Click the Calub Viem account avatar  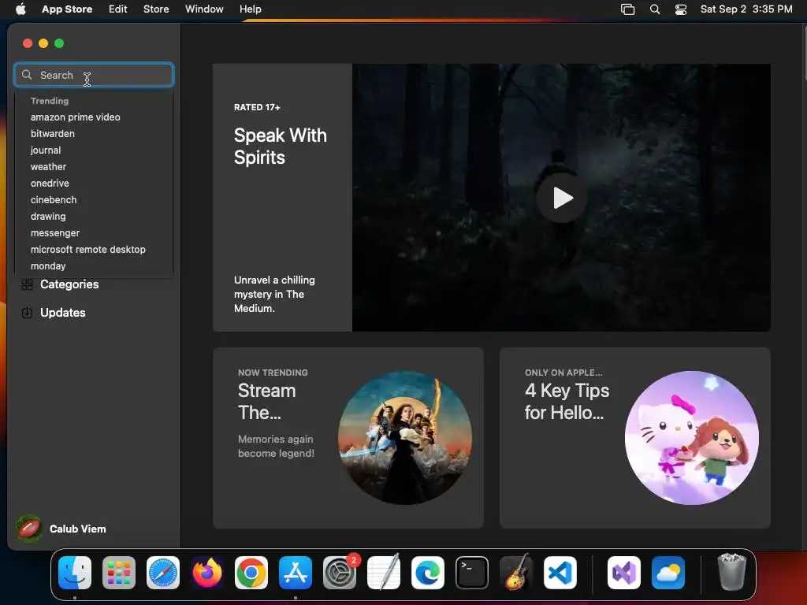coord(29,529)
